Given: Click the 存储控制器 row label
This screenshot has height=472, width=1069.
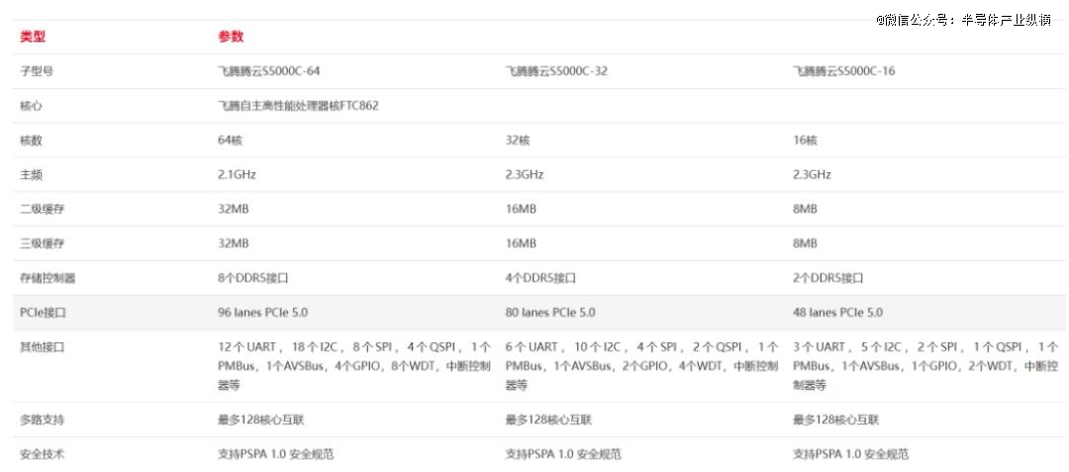Looking at the screenshot, I should pyautogui.click(x=48, y=279).
